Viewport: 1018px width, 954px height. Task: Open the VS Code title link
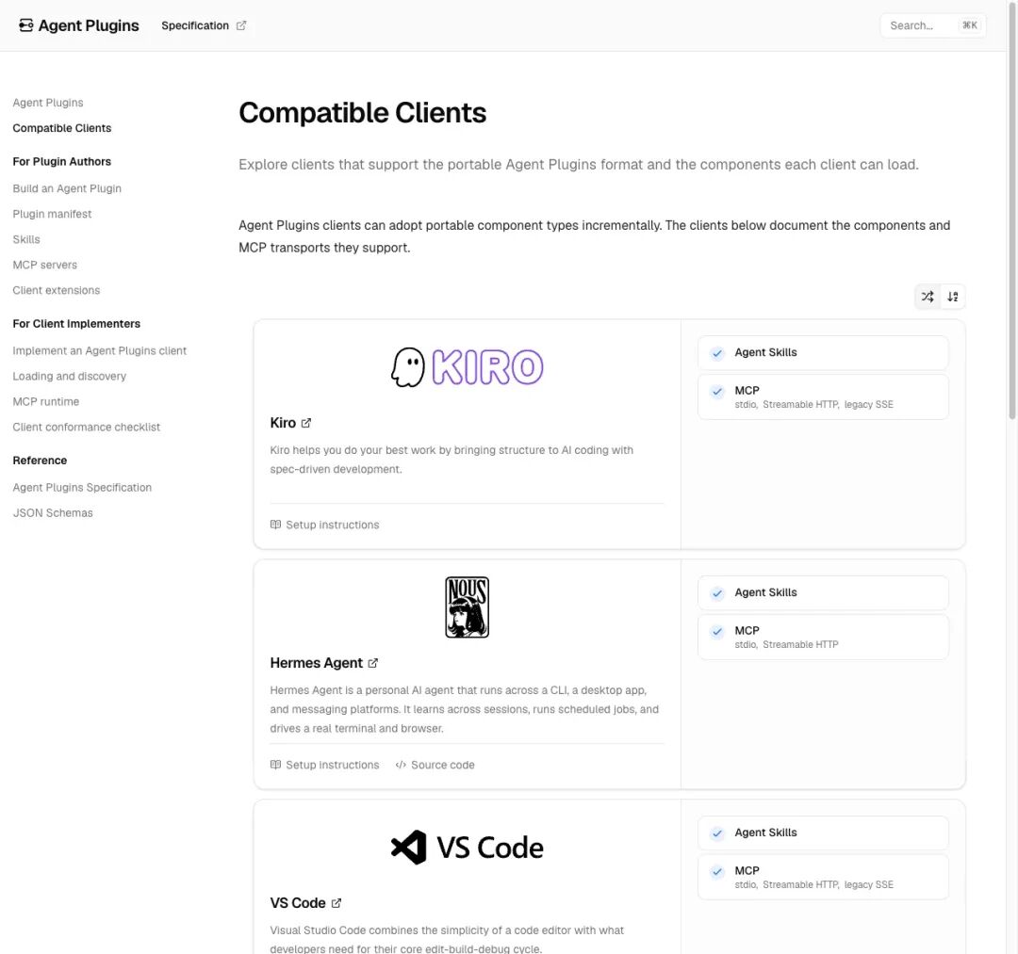tap(297, 903)
